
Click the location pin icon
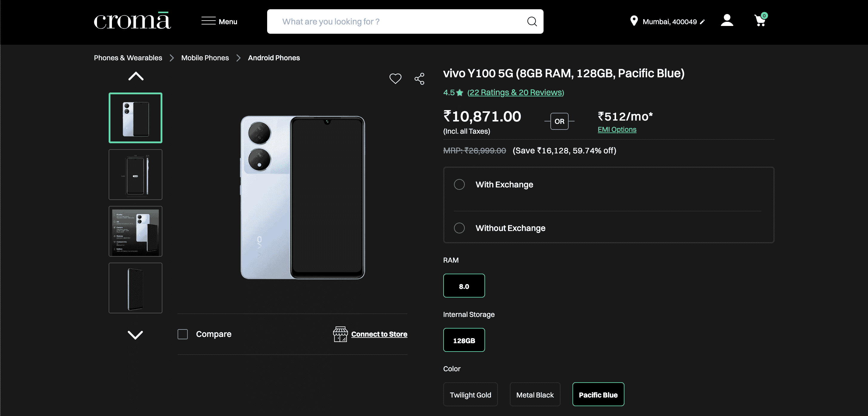click(x=633, y=21)
